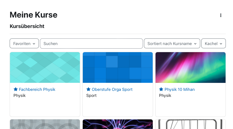Click the aurora Physik 10 Mihan course image
The height and width of the screenshot is (129, 233).
(191, 68)
